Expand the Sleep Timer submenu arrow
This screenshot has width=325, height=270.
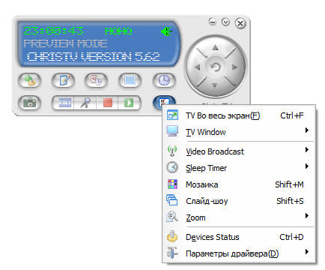click(x=307, y=166)
